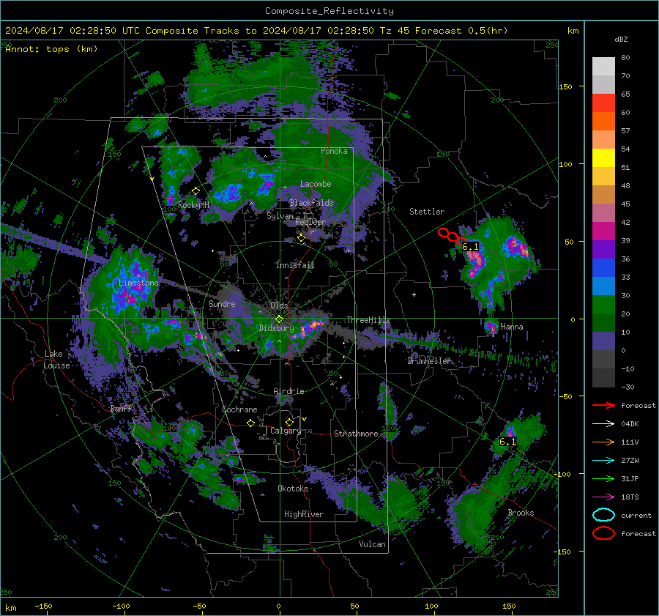Click the Banff label

point(121,409)
